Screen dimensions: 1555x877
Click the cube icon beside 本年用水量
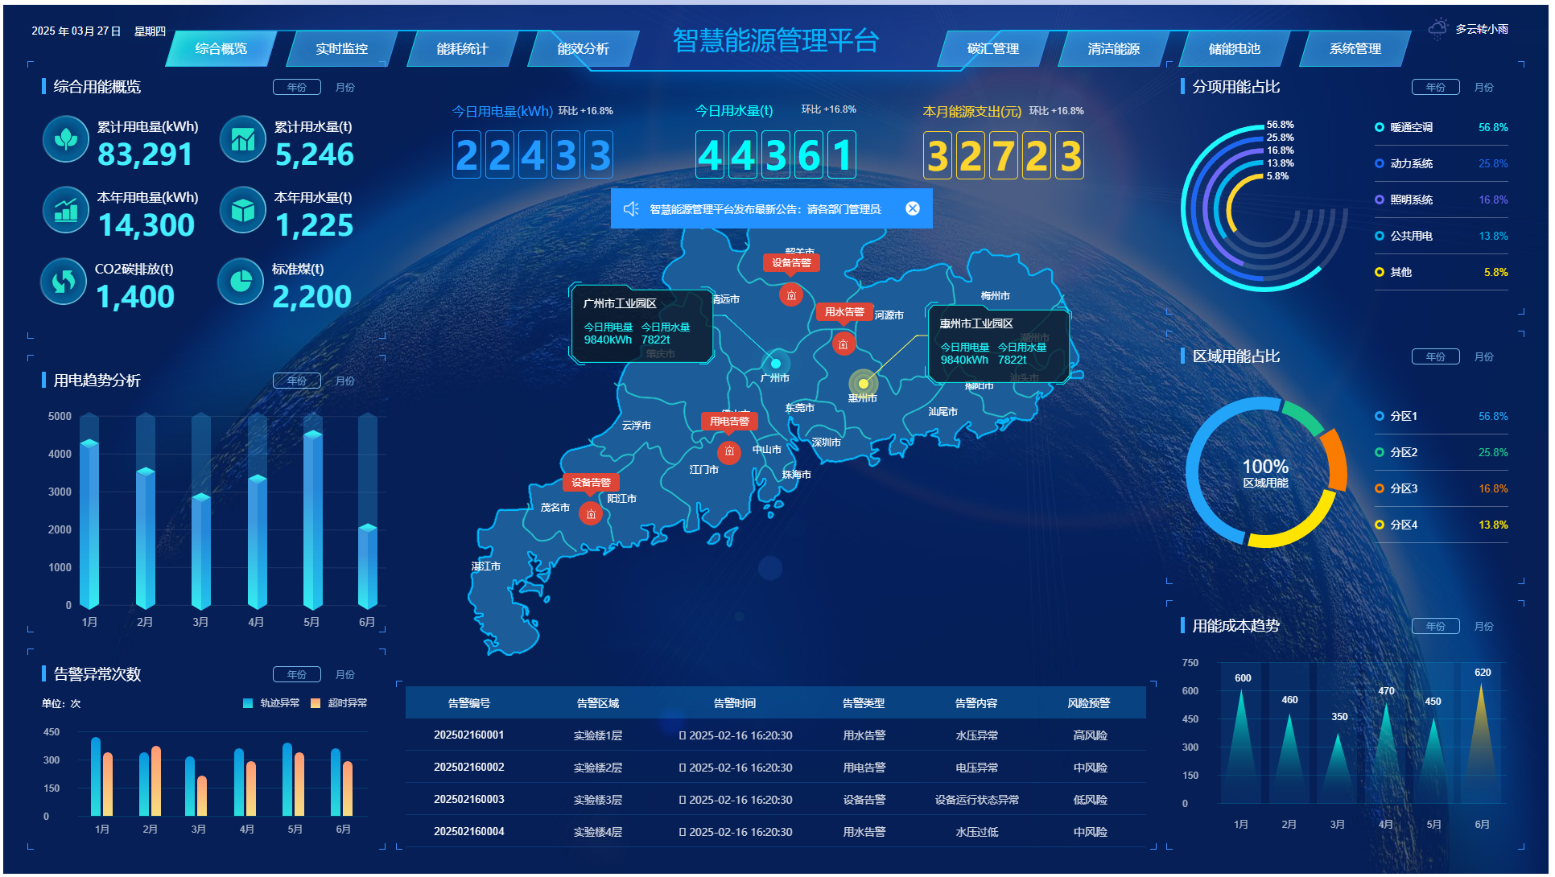tap(242, 210)
